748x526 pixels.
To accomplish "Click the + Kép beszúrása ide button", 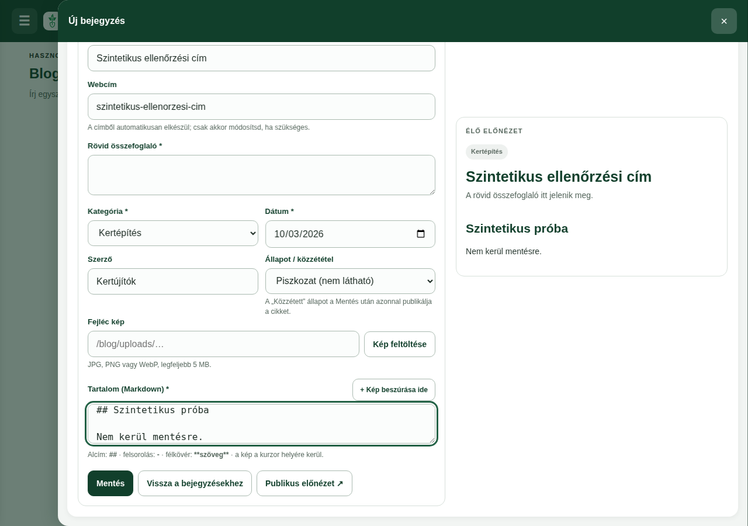I will (394, 390).
